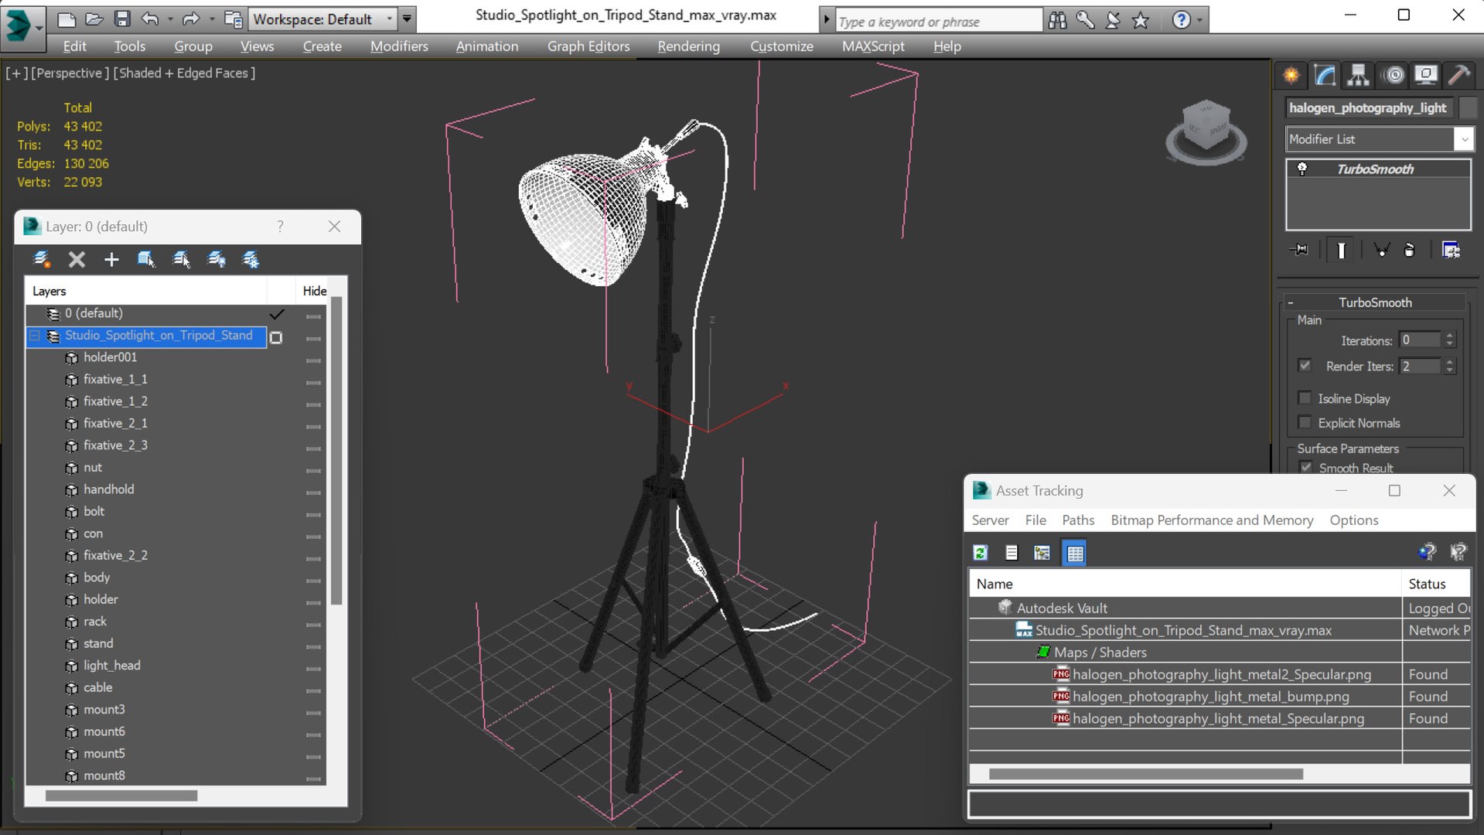Click the Pin Stack icon below modifier stack
Viewport: 1484px width, 835px height.
coord(1299,250)
